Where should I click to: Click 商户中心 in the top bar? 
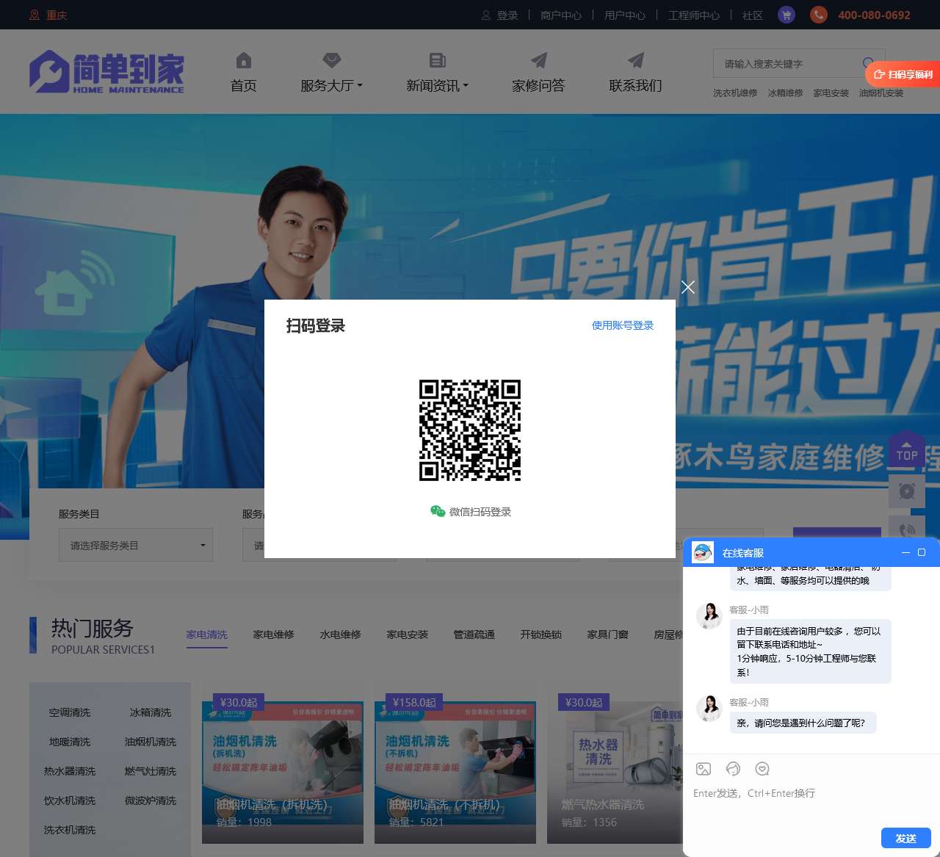(560, 15)
